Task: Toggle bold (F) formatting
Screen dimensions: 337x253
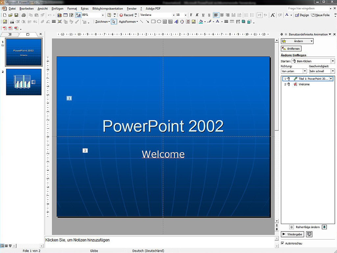Action: 191,15
